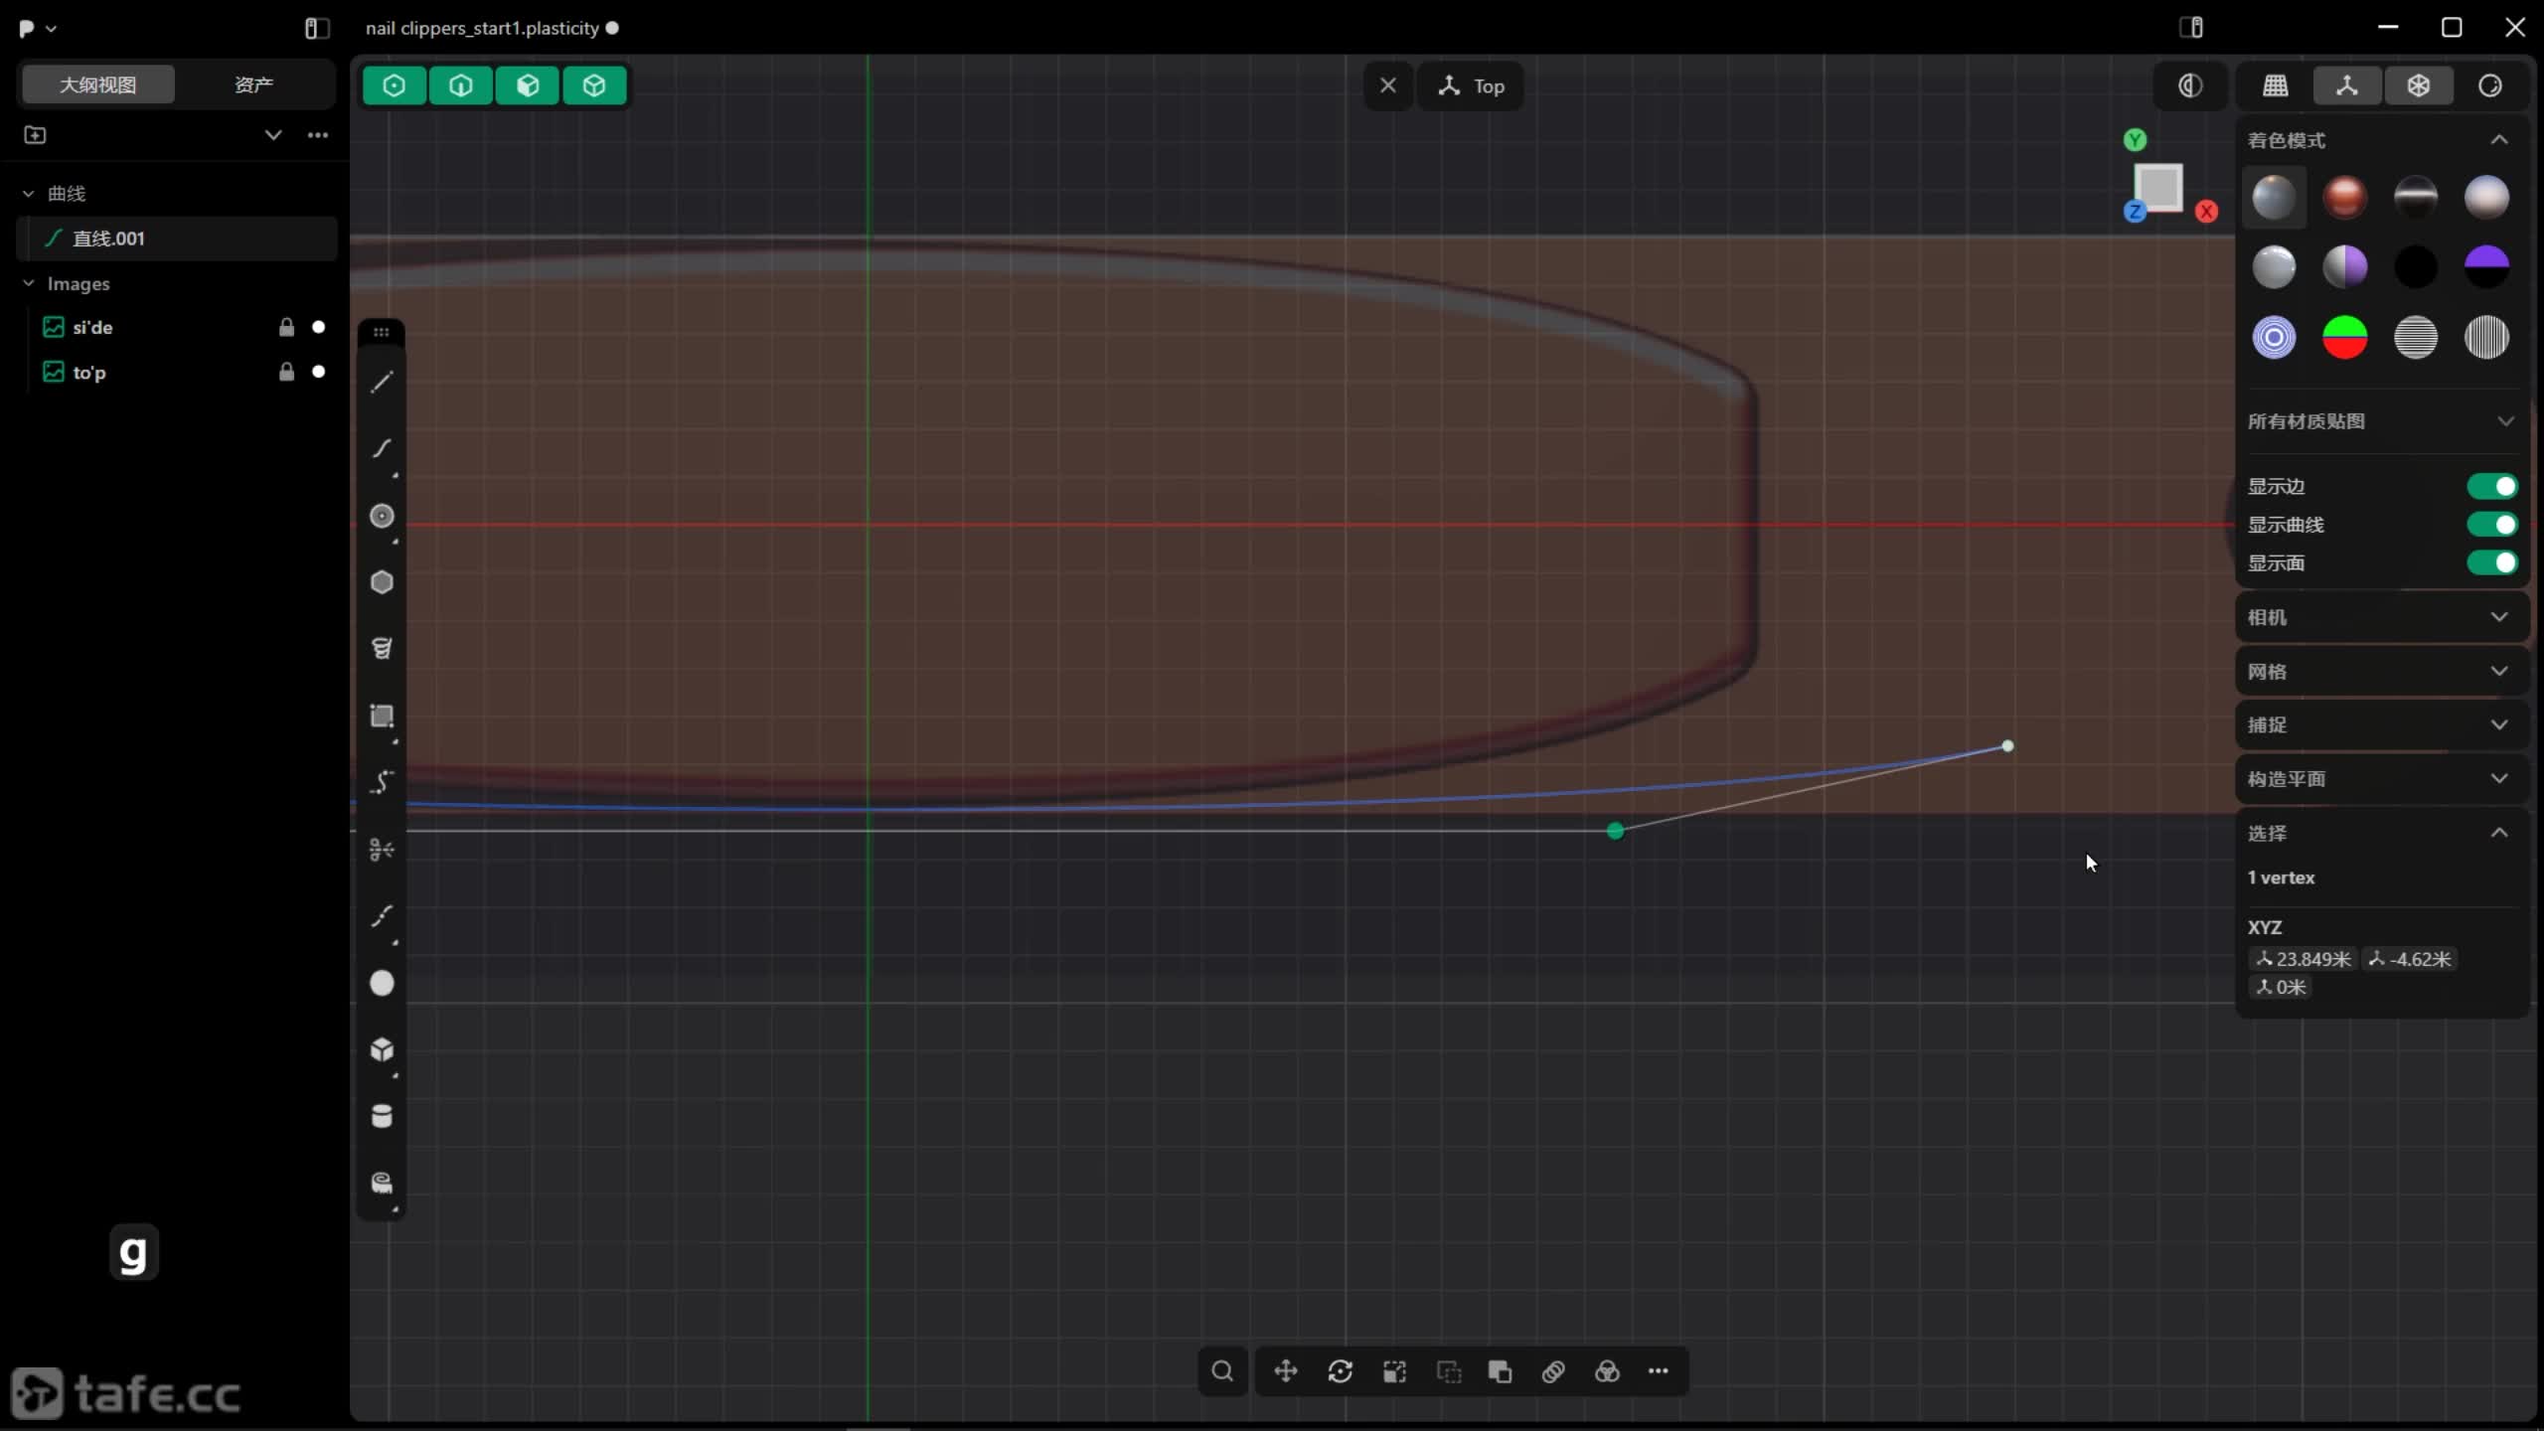Disable the 显示面 switch
The width and height of the screenshot is (2544, 1431).
coord(2492,562)
